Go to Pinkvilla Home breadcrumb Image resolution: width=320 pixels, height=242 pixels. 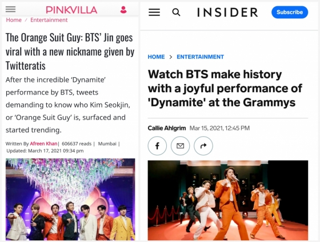[x=14, y=20]
